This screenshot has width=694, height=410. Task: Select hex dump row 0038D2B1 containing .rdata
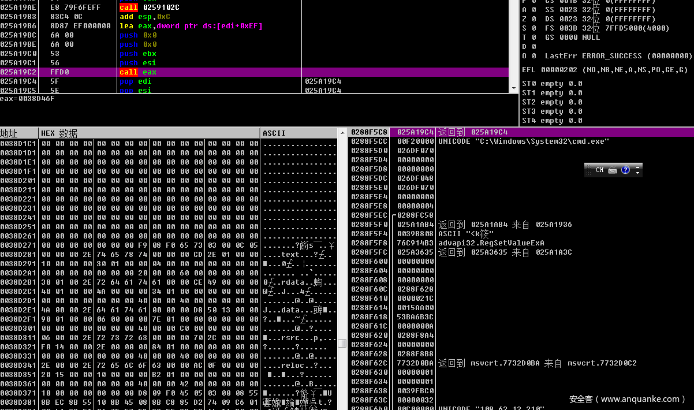tap(169, 282)
